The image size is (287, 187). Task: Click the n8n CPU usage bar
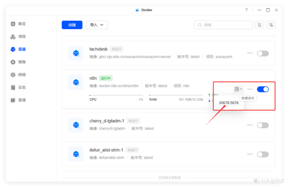pyautogui.click(x=116, y=96)
